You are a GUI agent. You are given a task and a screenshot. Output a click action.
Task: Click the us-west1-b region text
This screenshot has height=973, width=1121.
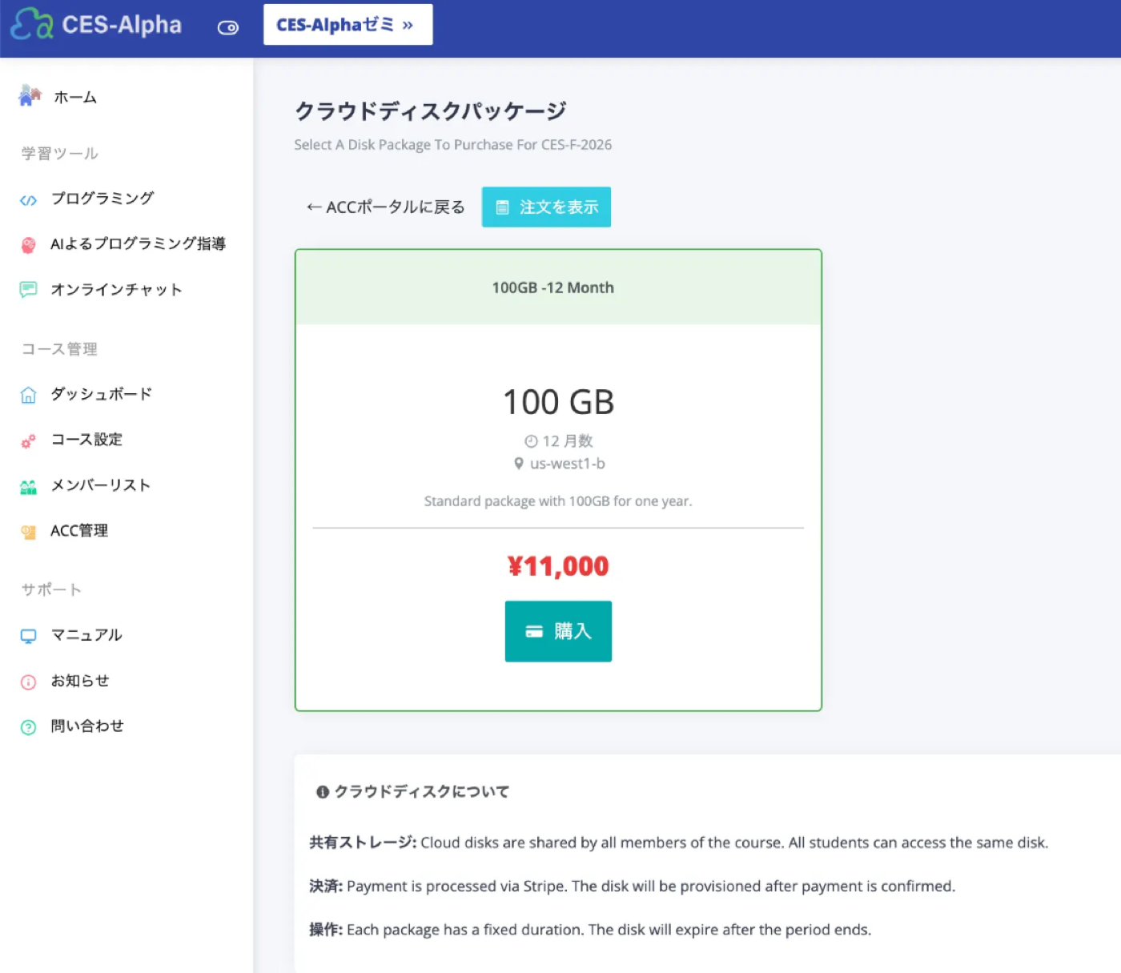pos(568,464)
